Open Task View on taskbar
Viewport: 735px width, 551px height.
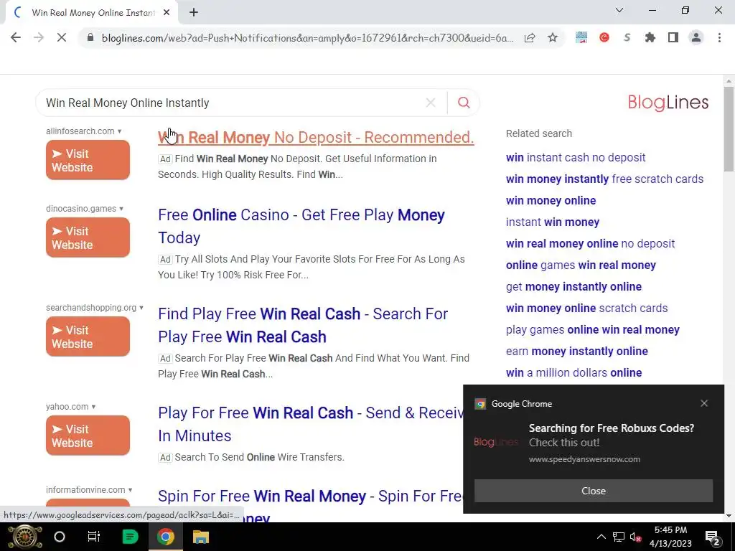[94, 537]
